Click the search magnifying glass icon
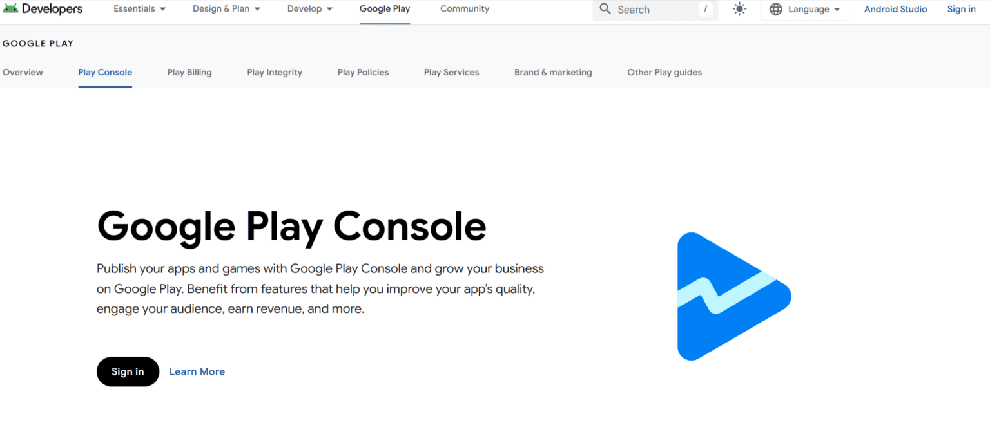Image resolution: width=990 pixels, height=423 pixels. coord(605,9)
